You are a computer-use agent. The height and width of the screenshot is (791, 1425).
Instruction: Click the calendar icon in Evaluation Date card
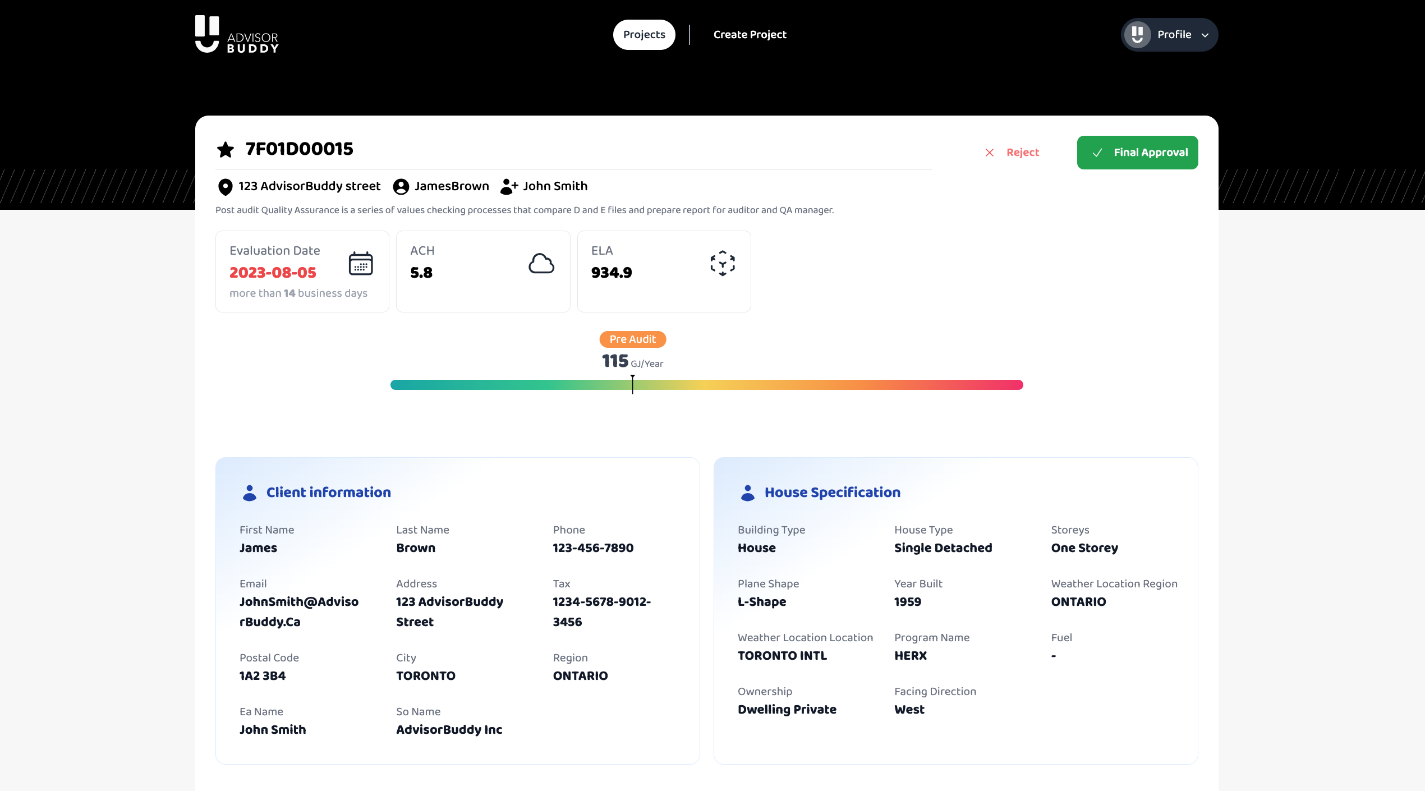360,263
